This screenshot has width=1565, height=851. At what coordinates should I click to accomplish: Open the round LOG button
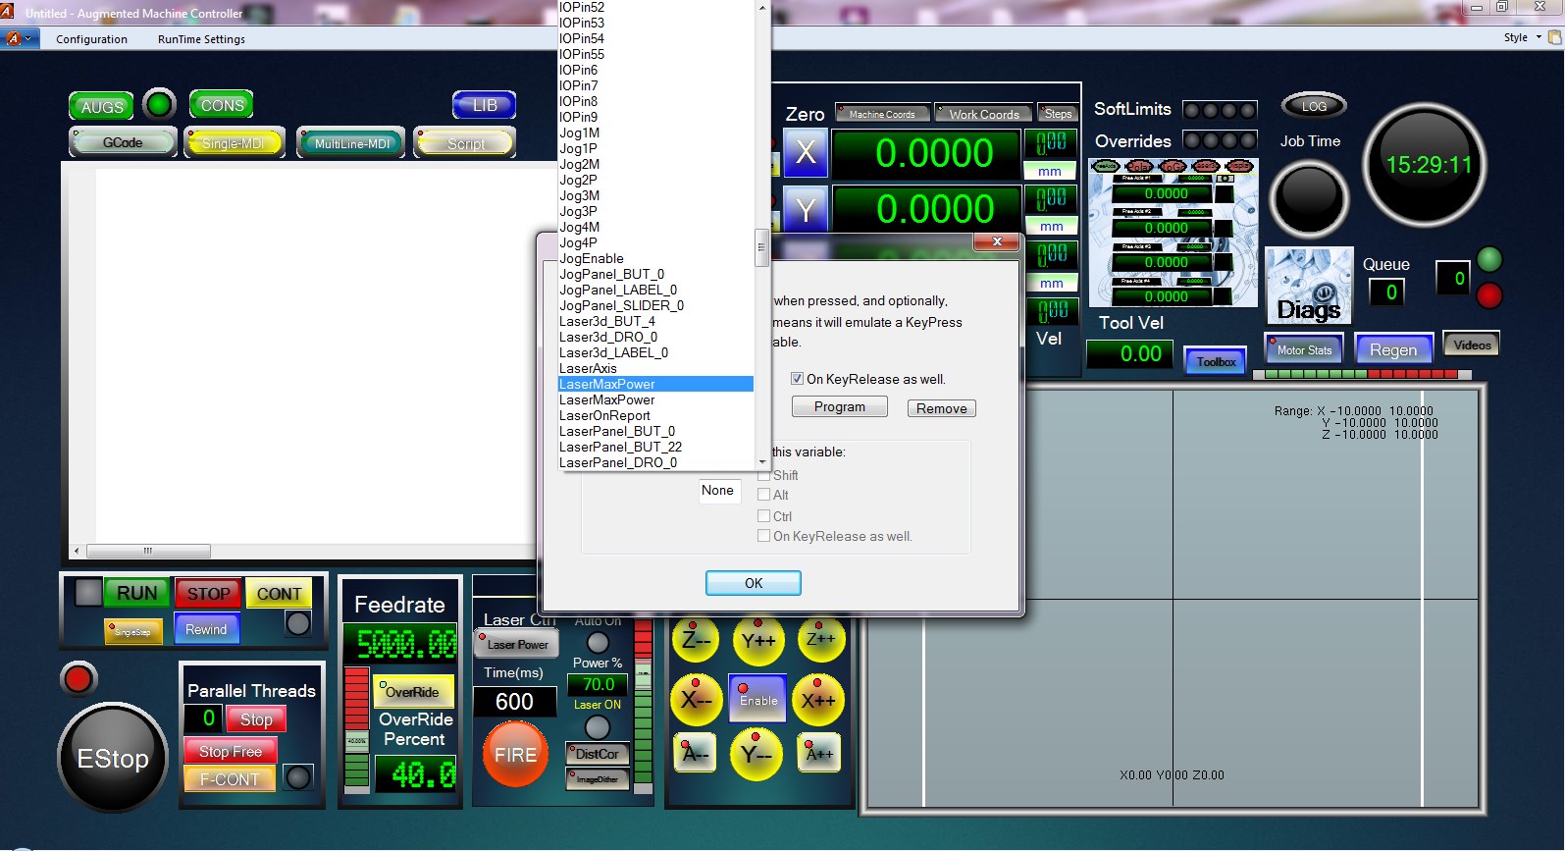pyautogui.click(x=1313, y=106)
